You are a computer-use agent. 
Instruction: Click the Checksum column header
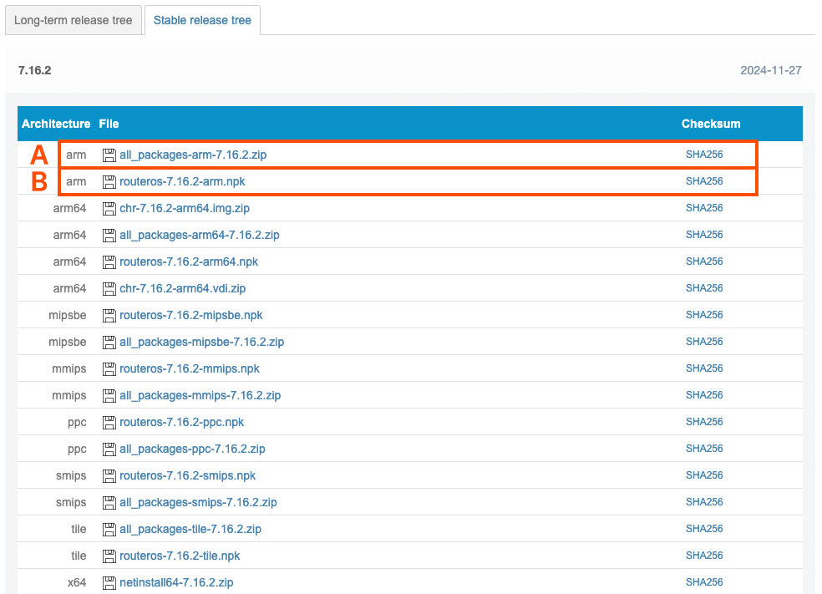pyautogui.click(x=711, y=124)
